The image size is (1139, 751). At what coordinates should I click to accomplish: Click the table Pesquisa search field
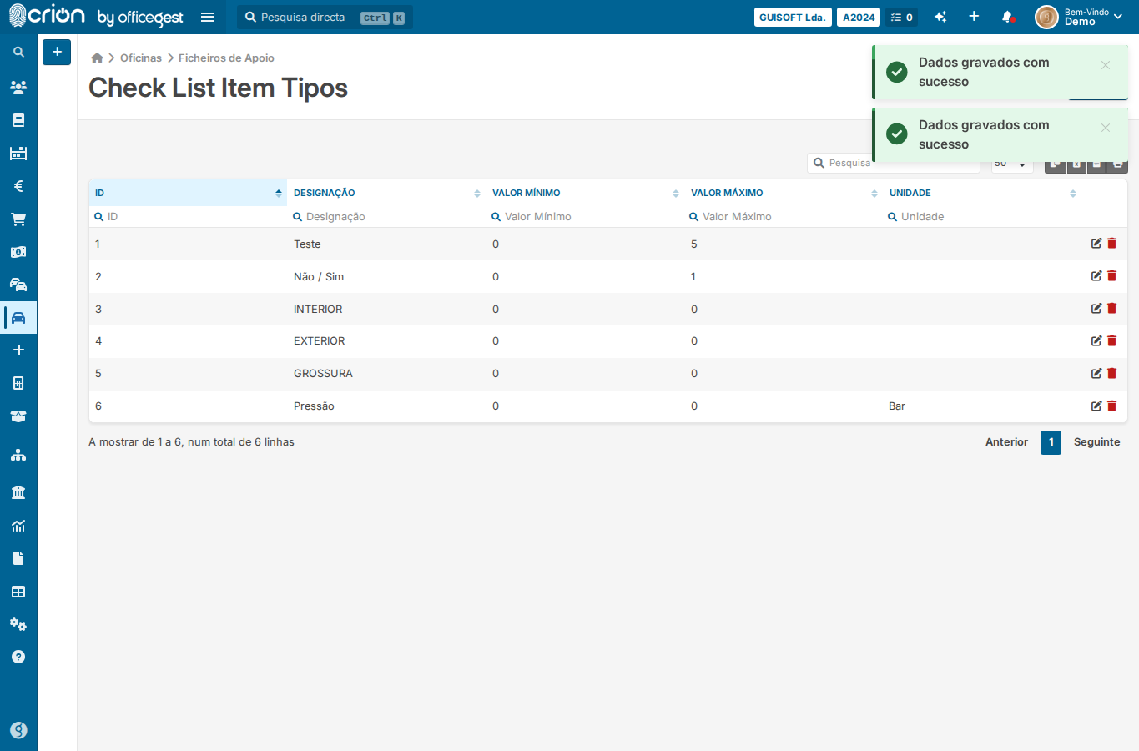893,163
